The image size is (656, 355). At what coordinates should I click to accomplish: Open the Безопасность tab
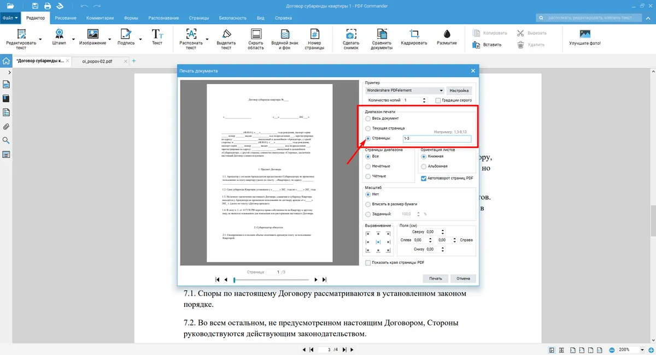pyautogui.click(x=233, y=17)
